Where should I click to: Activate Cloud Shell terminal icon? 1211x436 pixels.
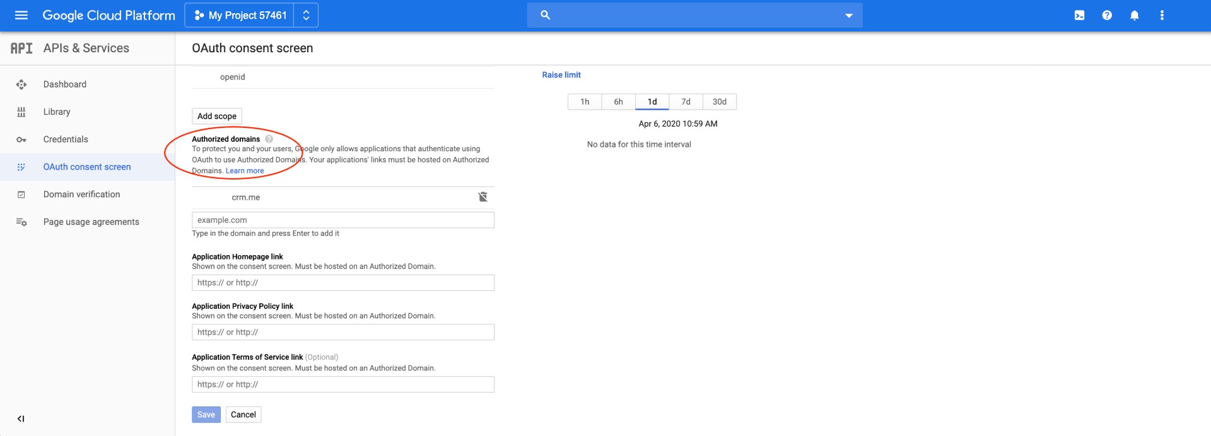point(1079,15)
